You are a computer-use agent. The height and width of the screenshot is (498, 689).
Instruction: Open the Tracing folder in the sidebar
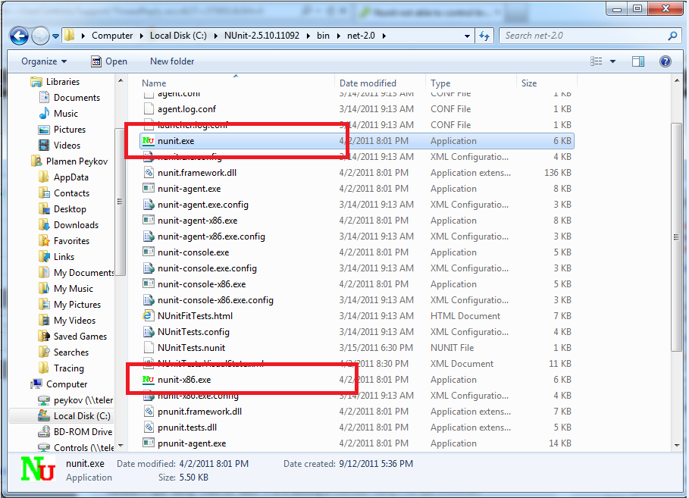(x=68, y=368)
